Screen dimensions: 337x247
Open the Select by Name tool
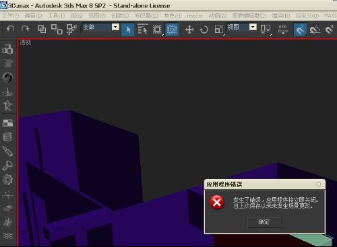pyautogui.click(x=142, y=29)
